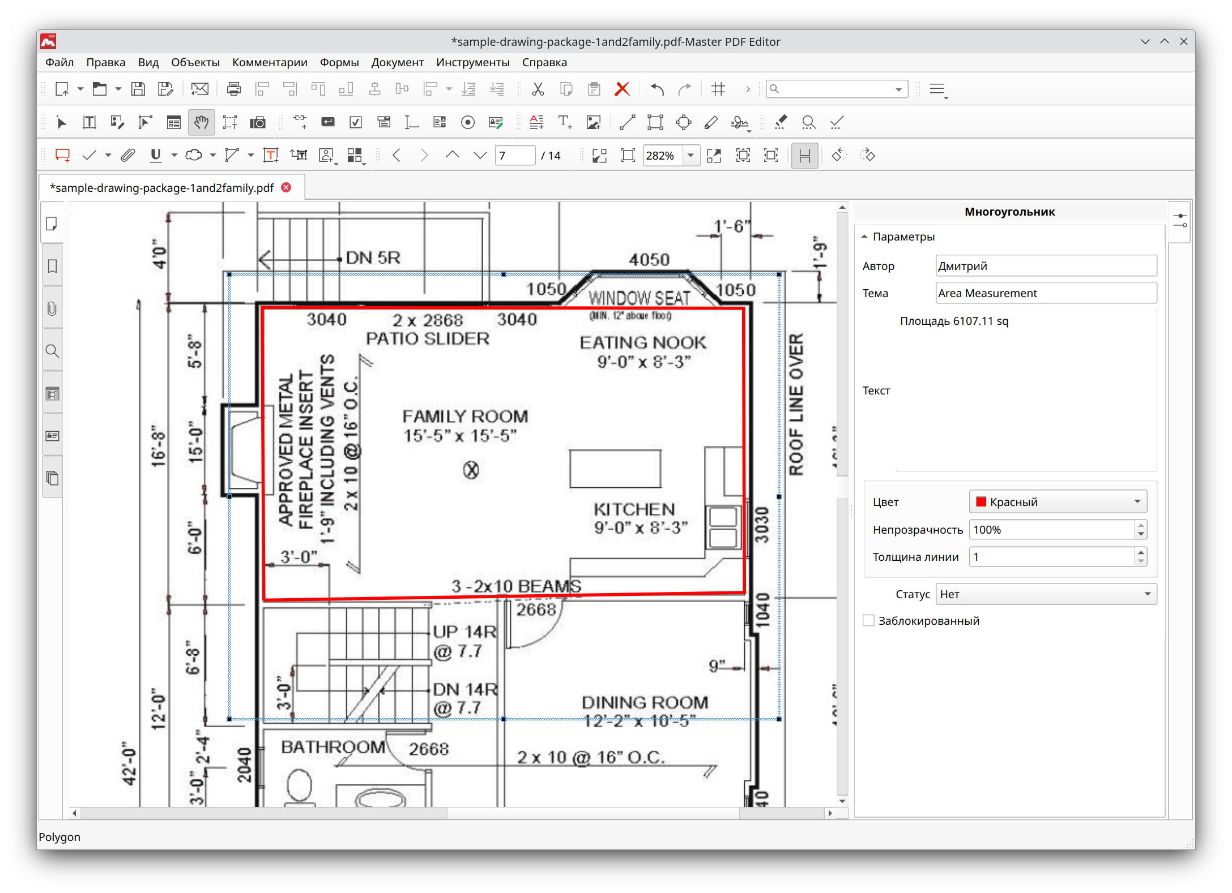Click the toolbar menu hamburger button
1232x893 pixels.
(938, 89)
